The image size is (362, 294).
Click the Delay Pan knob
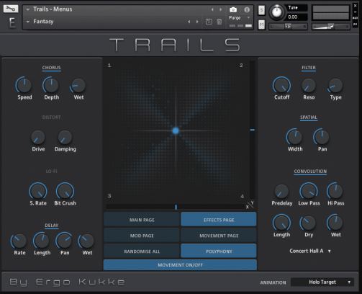click(65, 241)
